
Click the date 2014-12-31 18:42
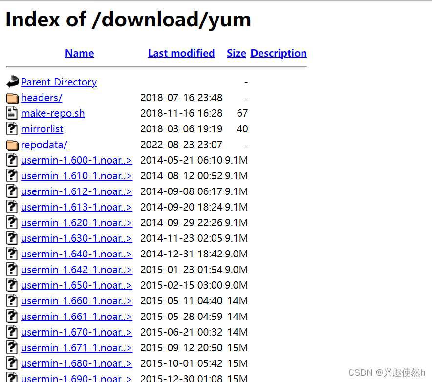181,254
